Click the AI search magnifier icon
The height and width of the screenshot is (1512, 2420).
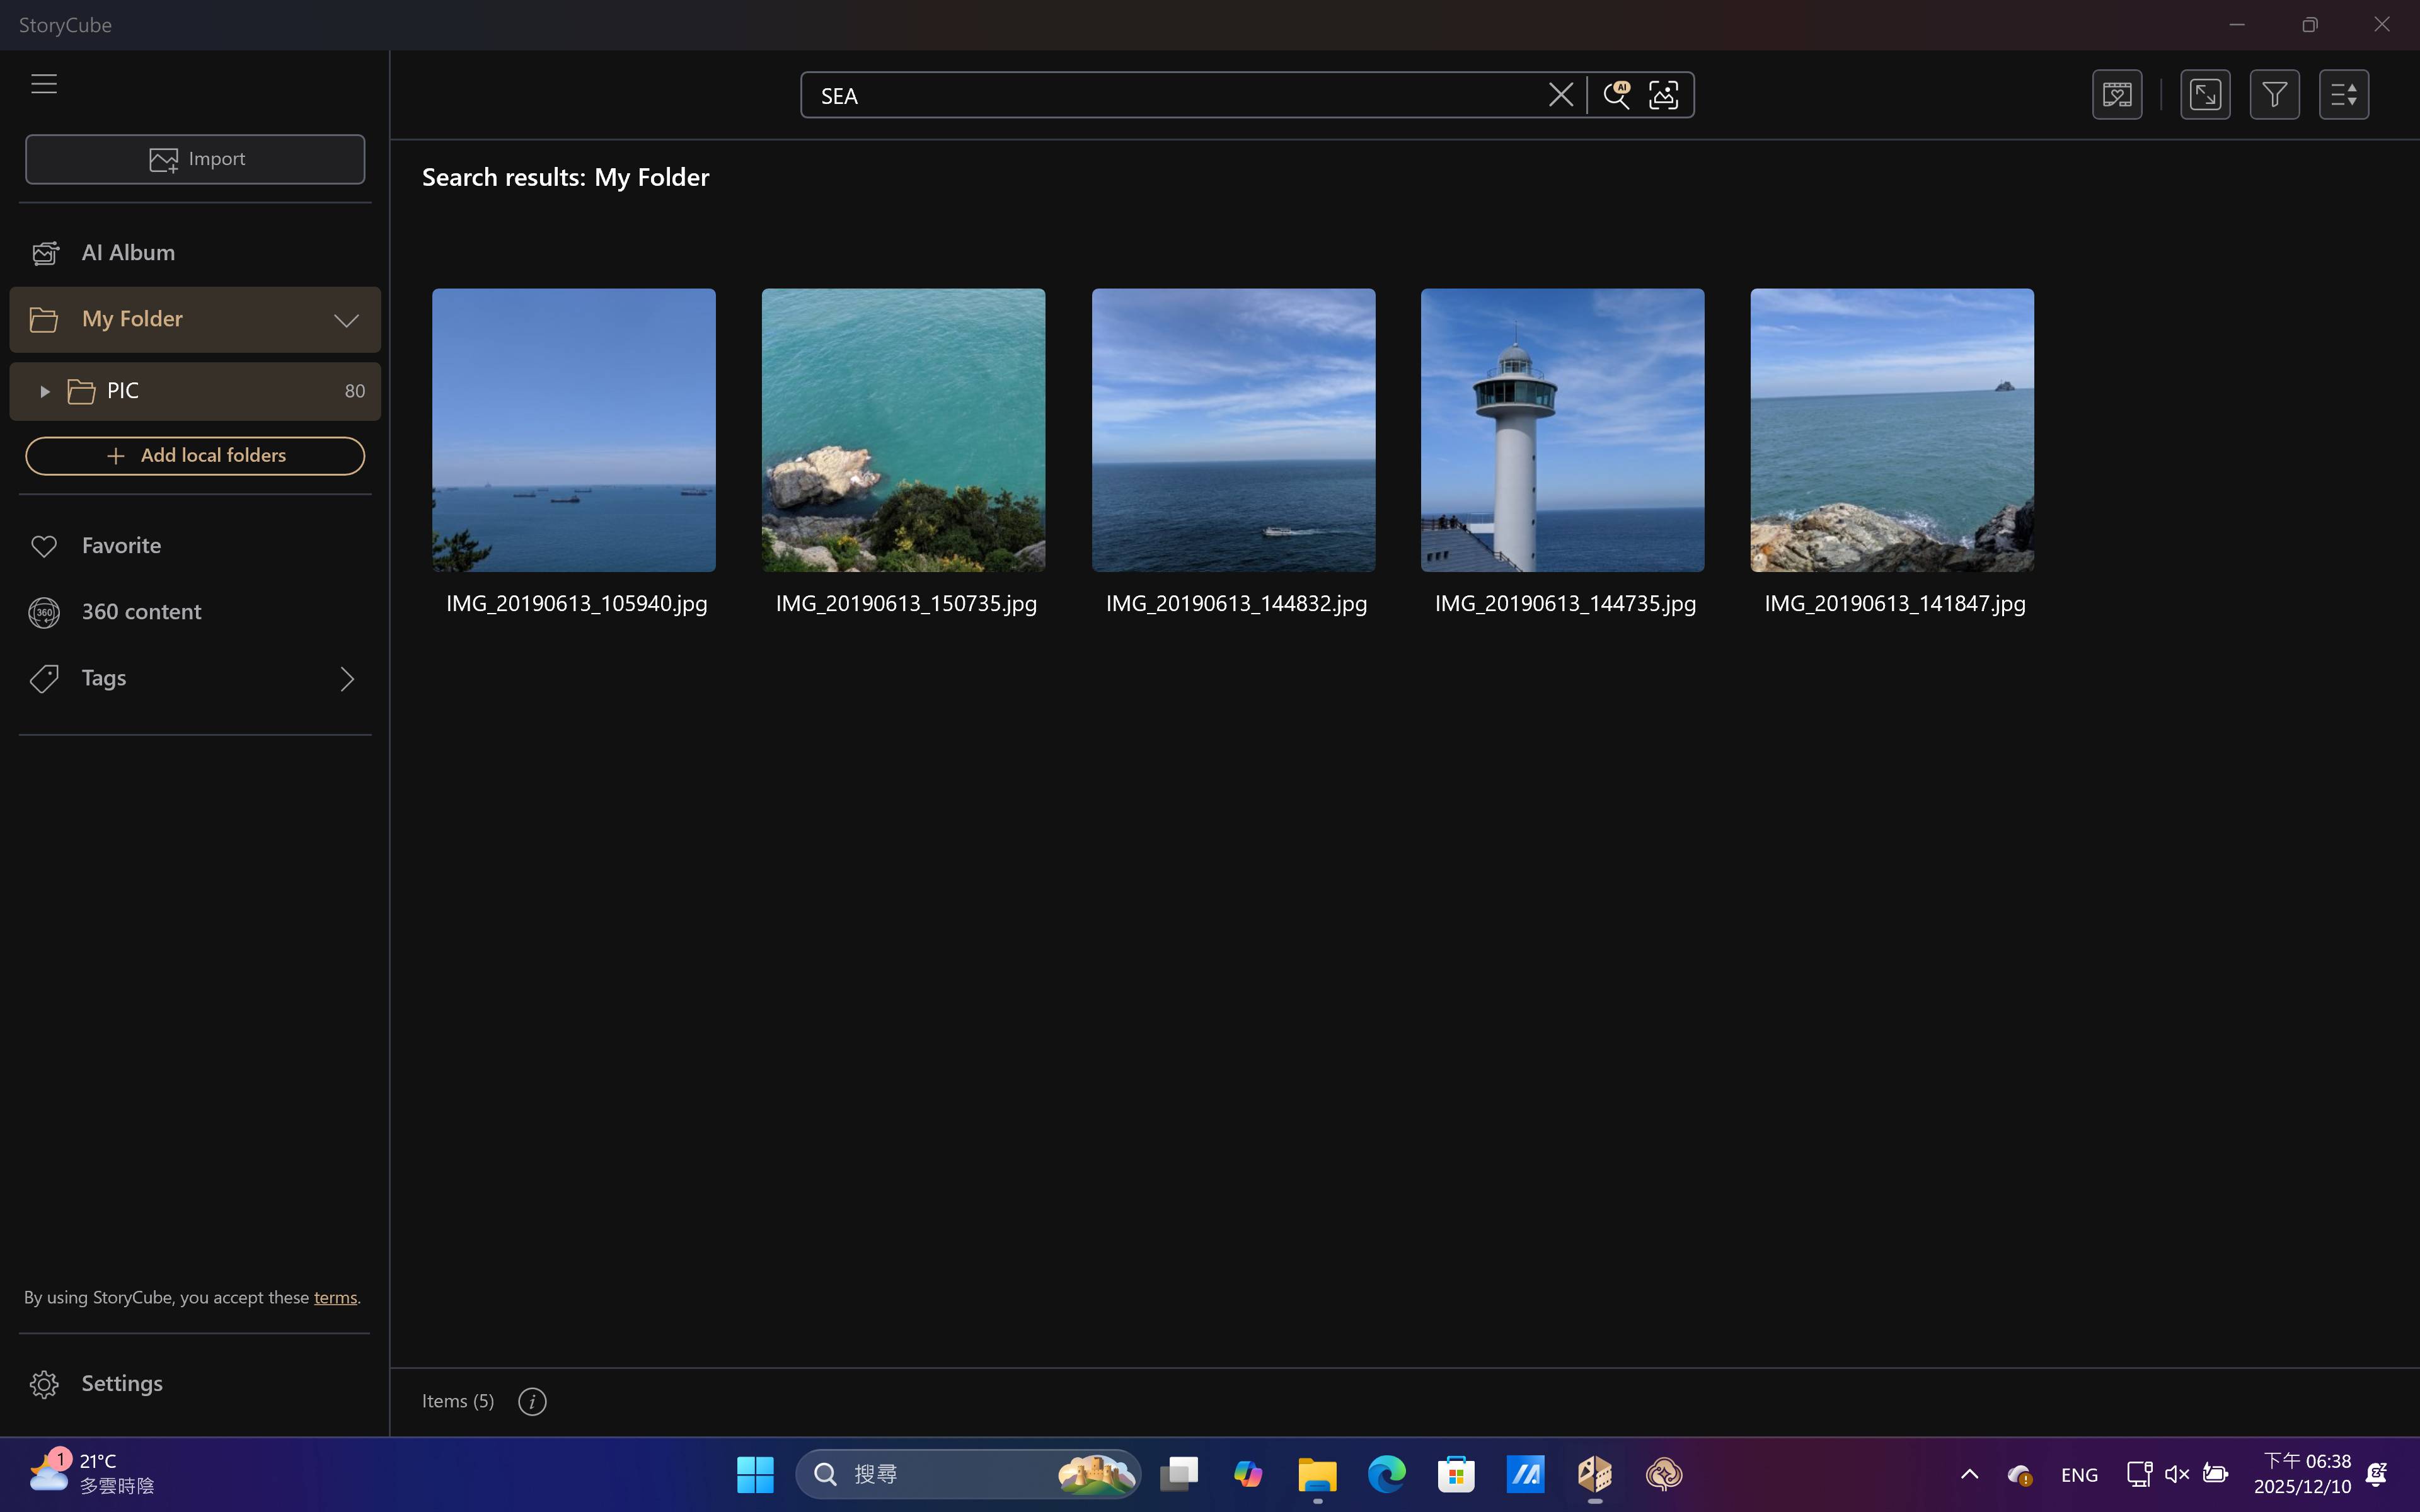pyautogui.click(x=1616, y=95)
